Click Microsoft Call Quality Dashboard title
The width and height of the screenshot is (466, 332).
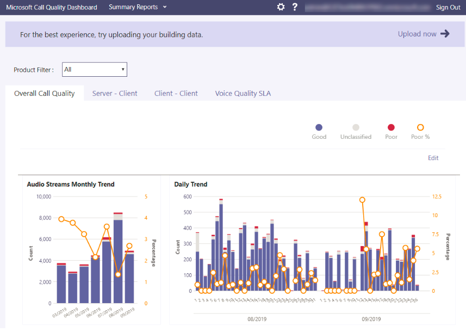coord(52,7)
